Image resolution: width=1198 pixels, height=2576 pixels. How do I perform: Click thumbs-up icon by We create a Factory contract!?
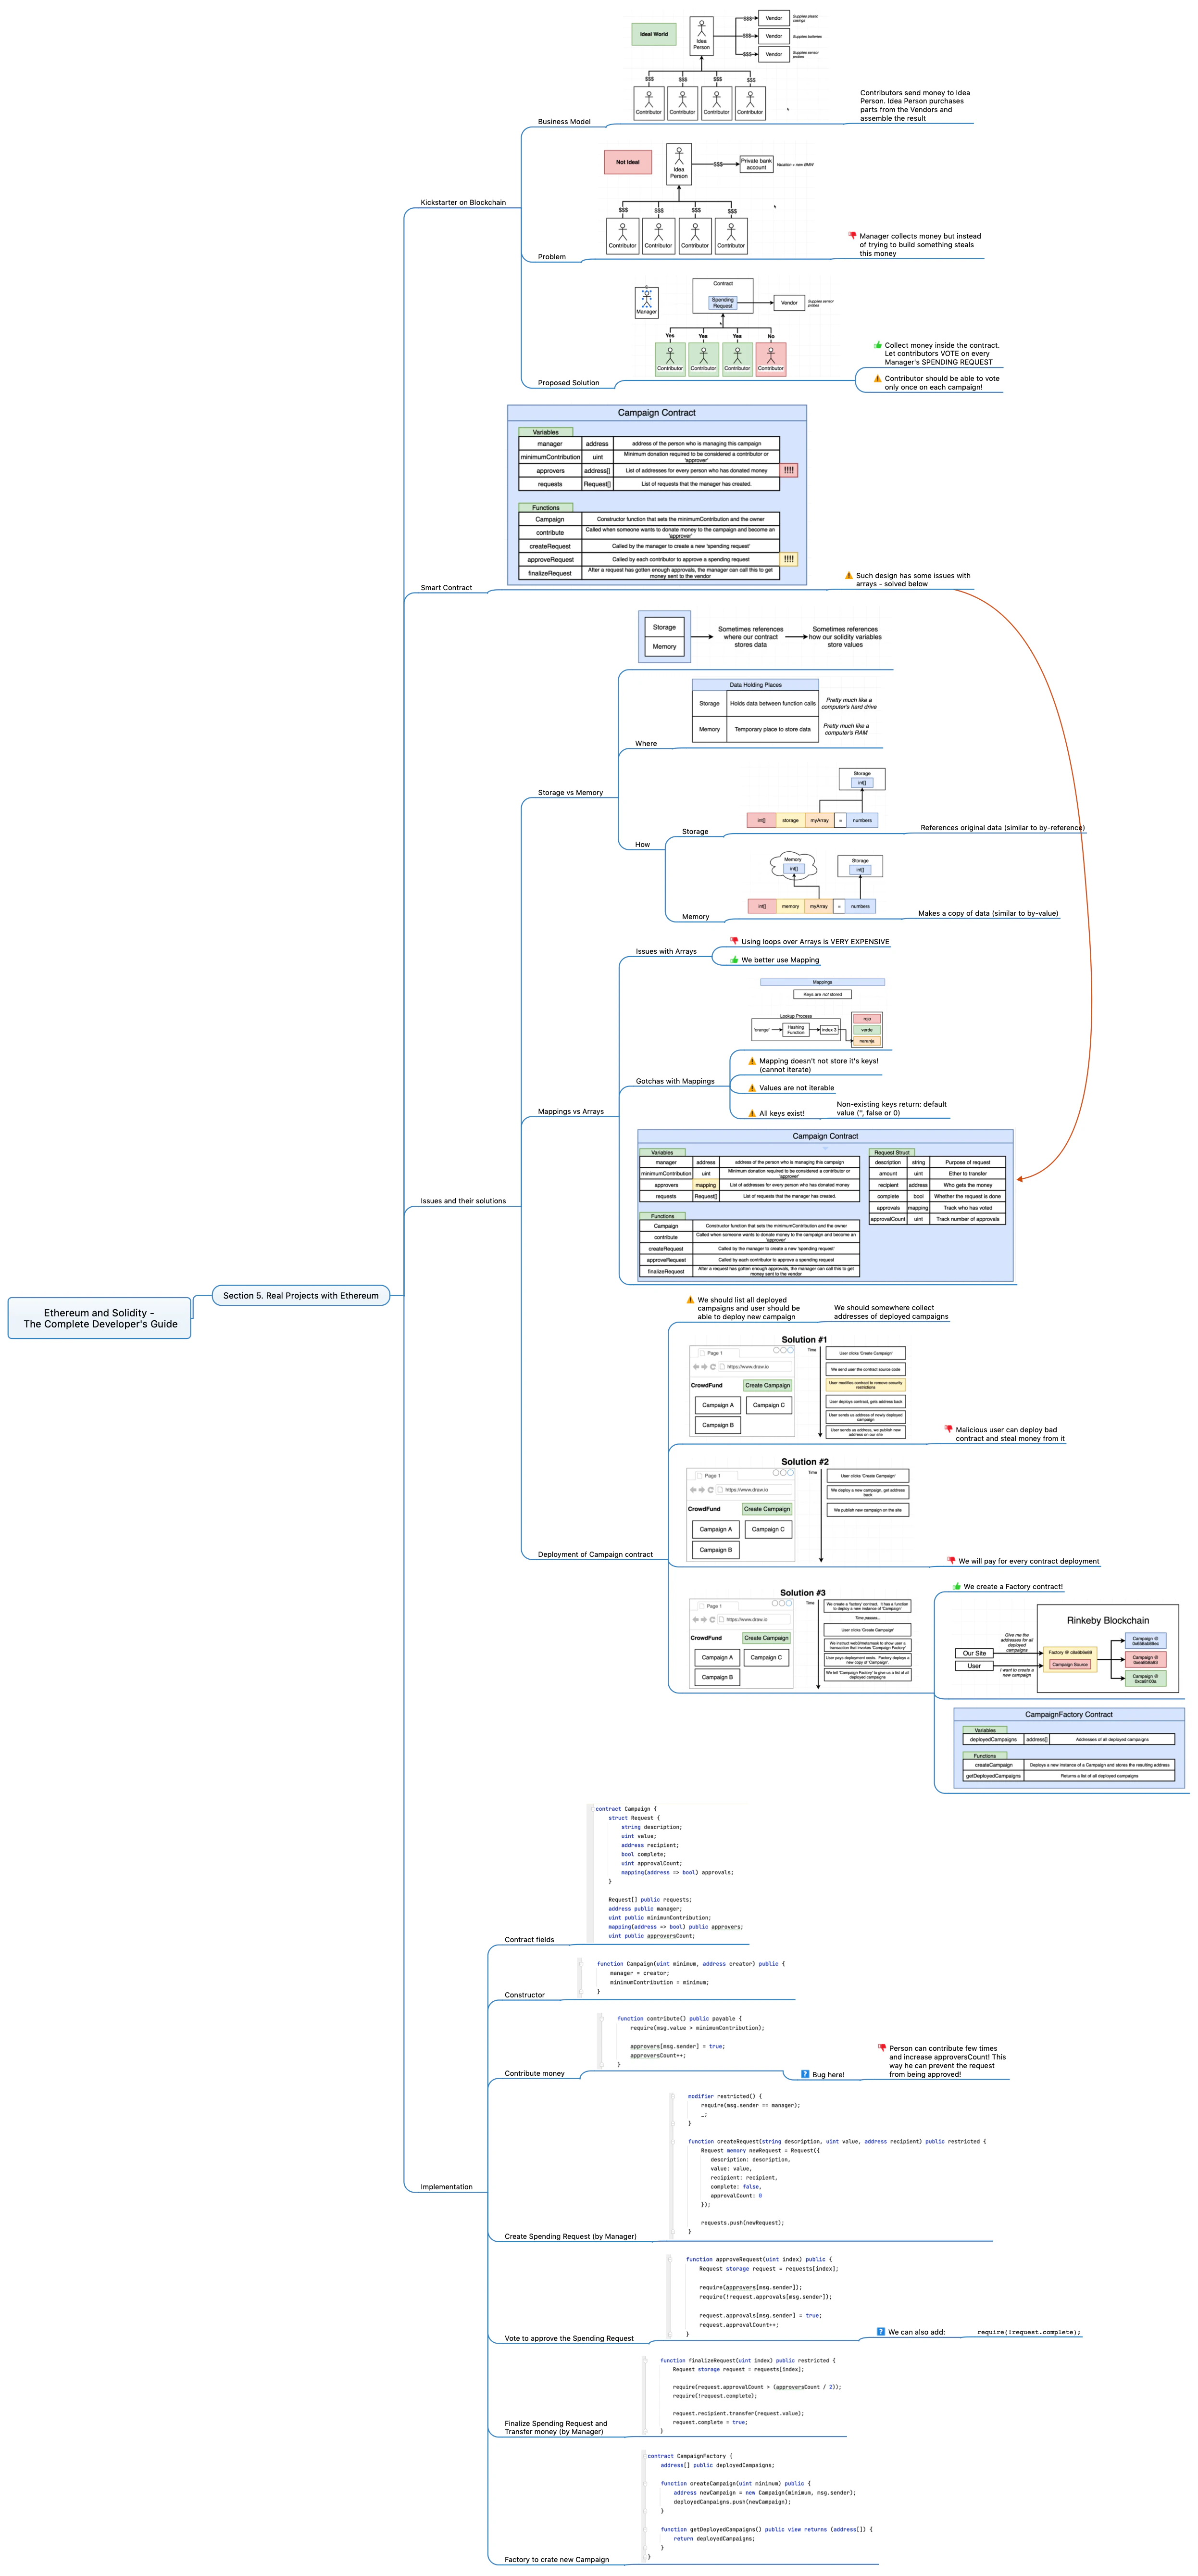[956, 1586]
